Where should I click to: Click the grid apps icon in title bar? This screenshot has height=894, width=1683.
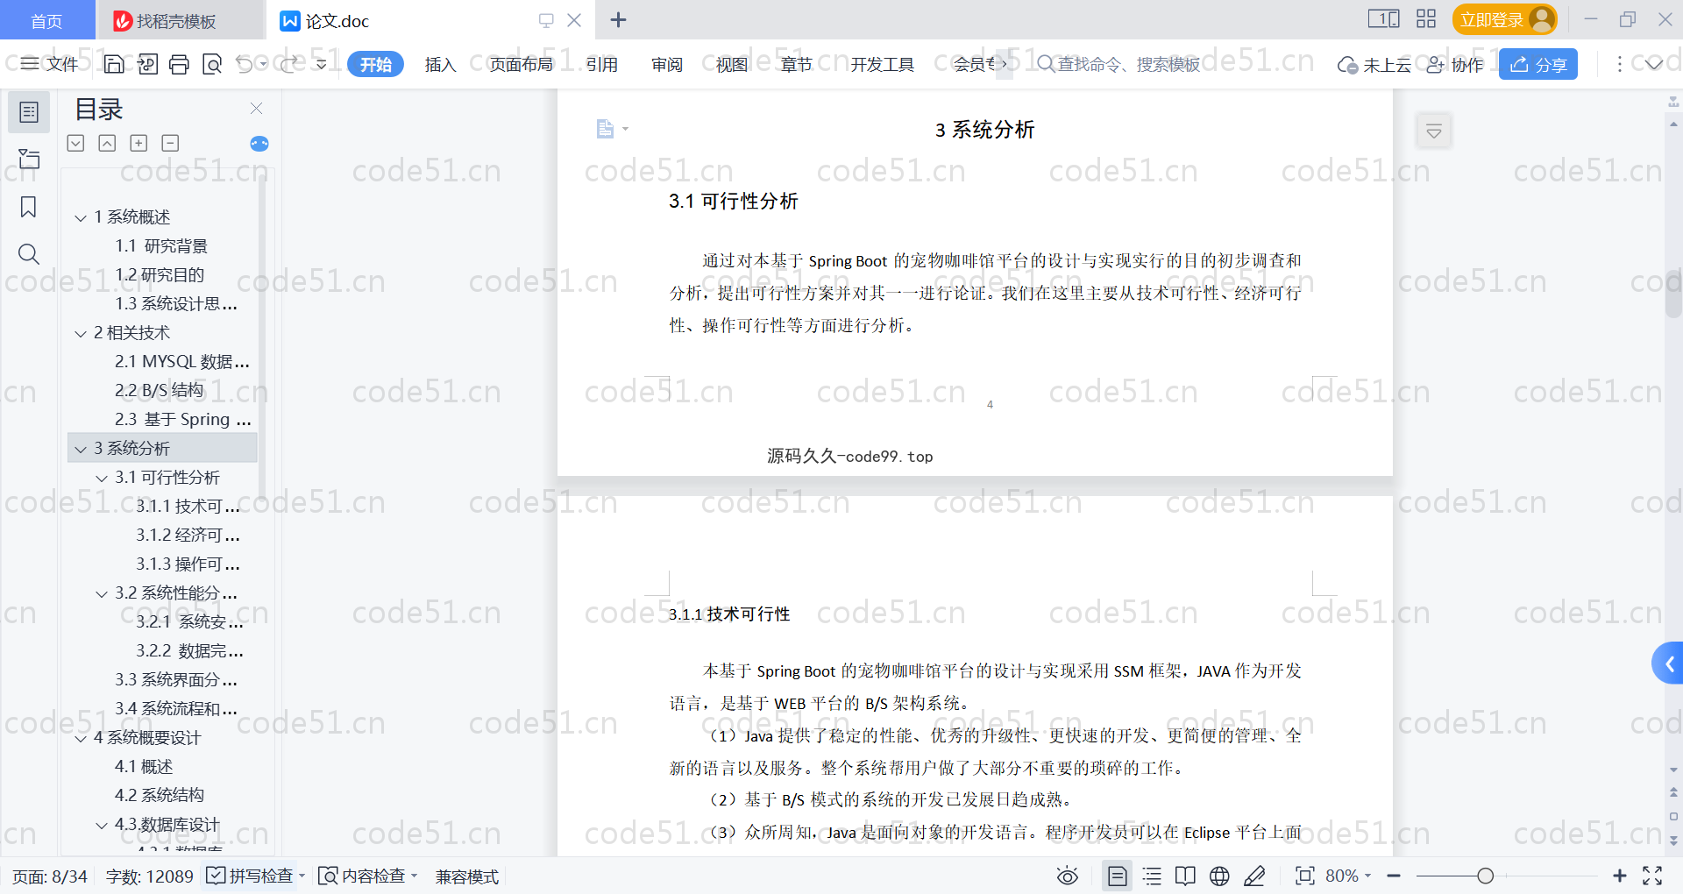(1426, 19)
